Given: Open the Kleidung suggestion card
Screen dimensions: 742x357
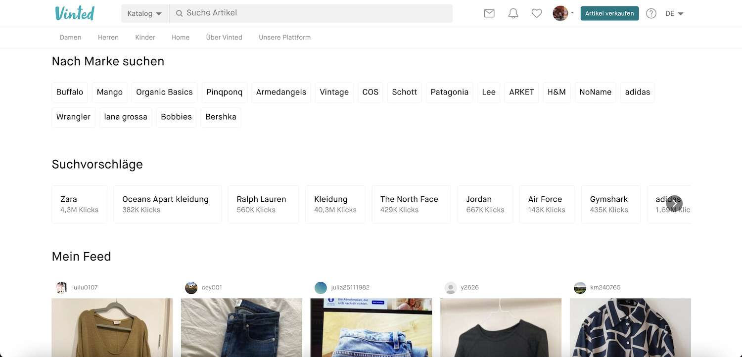Looking at the screenshot, I should [335, 204].
